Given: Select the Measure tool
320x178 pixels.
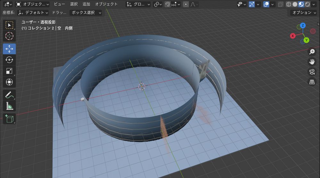Looking at the screenshot, I should coord(9,106).
